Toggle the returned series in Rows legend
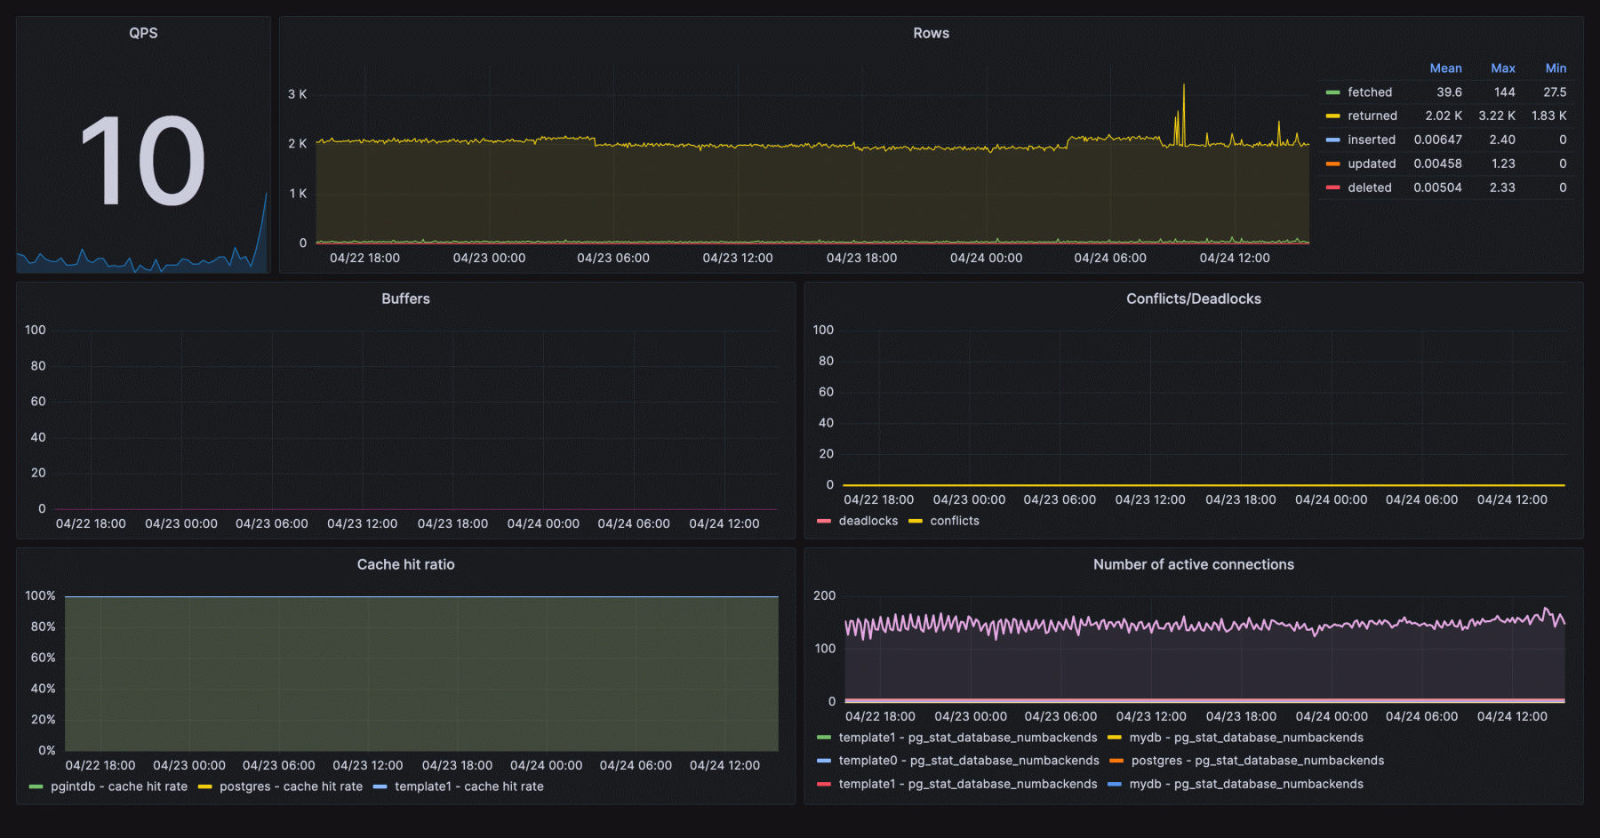 pyautogui.click(x=1372, y=116)
